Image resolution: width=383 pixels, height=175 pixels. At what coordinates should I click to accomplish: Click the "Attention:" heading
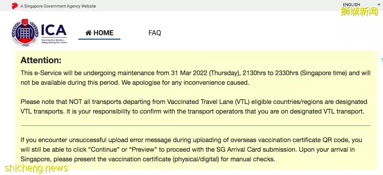tap(41, 60)
